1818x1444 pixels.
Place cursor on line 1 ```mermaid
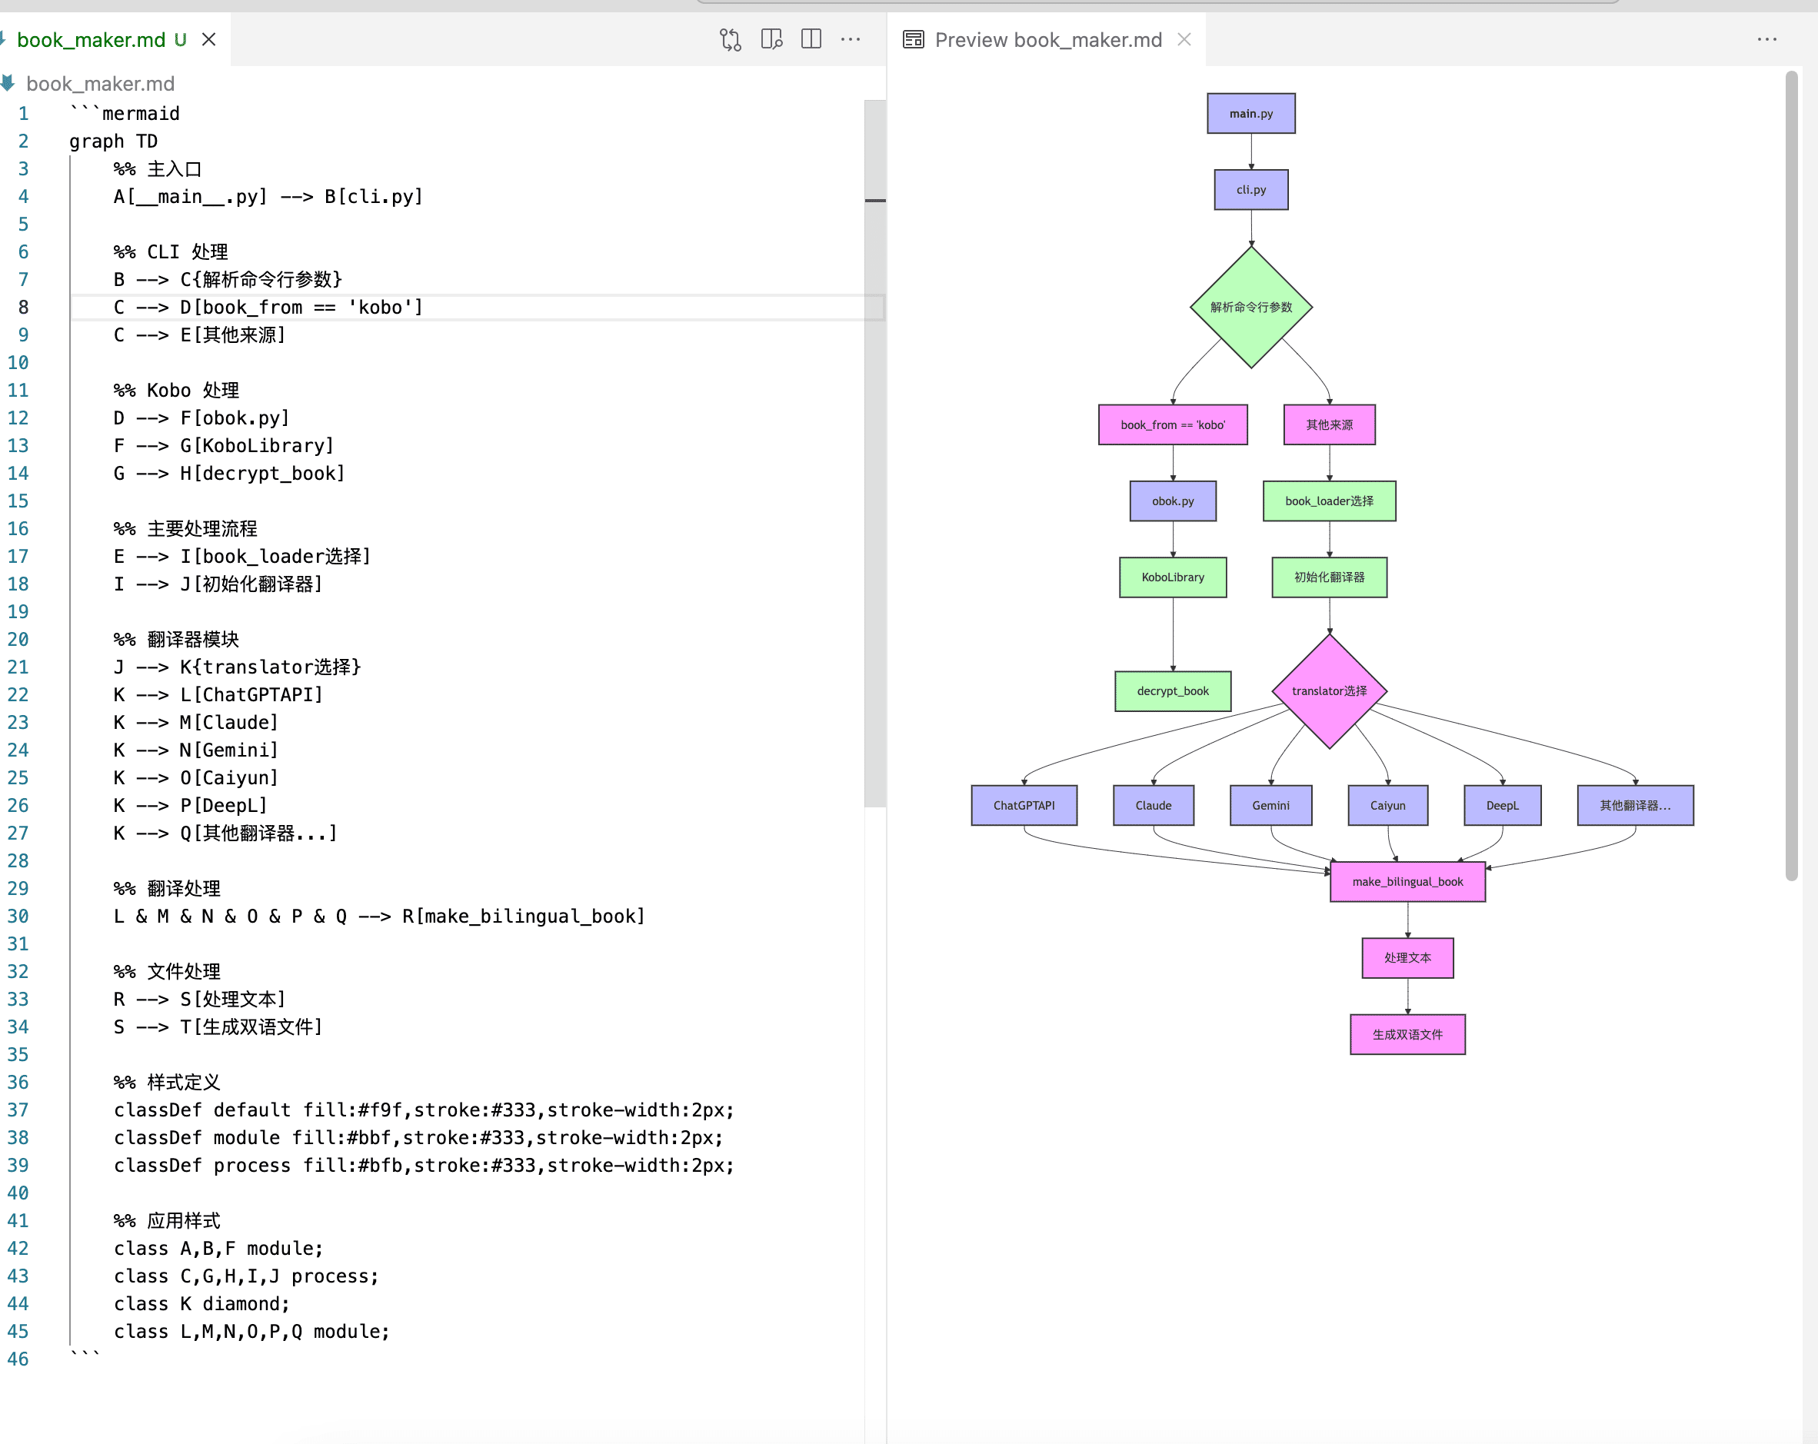tap(125, 113)
